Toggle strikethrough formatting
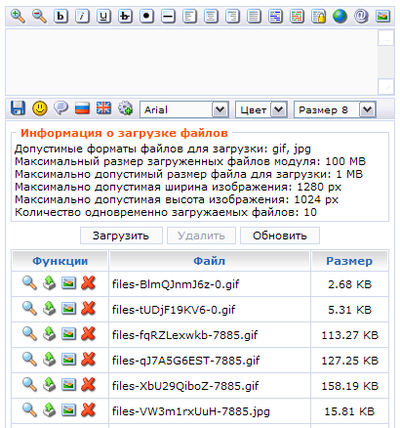Image resolution: width=400 pixels, height=428 pixels. click(125, 16)
